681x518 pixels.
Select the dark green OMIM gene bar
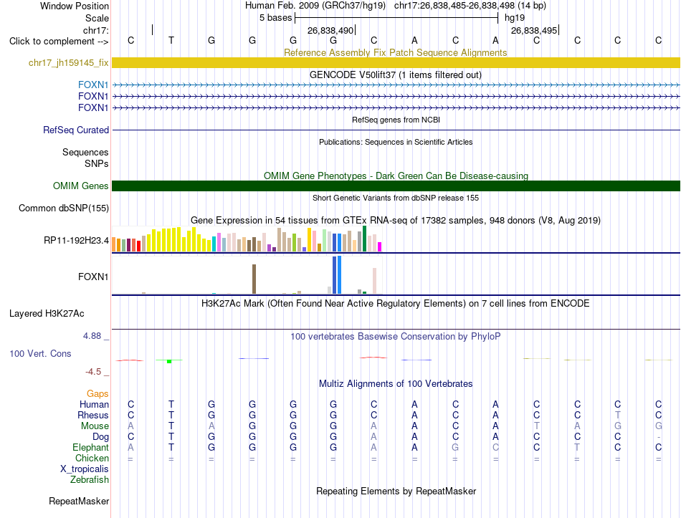tap(396, 186)
